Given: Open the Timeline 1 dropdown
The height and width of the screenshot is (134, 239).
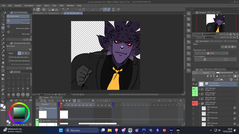Looking at the screenshot, I should [x=46, y=104].
